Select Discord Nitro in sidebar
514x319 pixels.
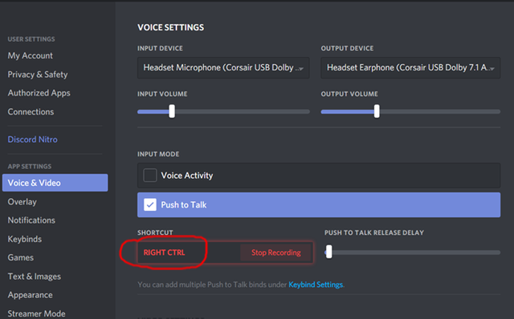tap(32, 139)
